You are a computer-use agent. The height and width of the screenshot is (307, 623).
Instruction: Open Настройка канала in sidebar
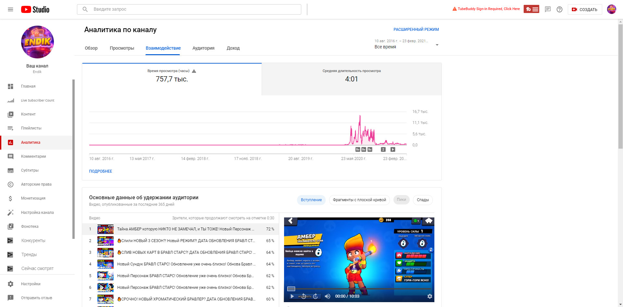[x=36, y=213]
